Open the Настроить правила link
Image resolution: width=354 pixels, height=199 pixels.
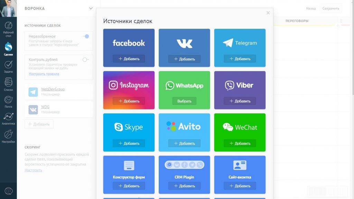coord(44,74)
